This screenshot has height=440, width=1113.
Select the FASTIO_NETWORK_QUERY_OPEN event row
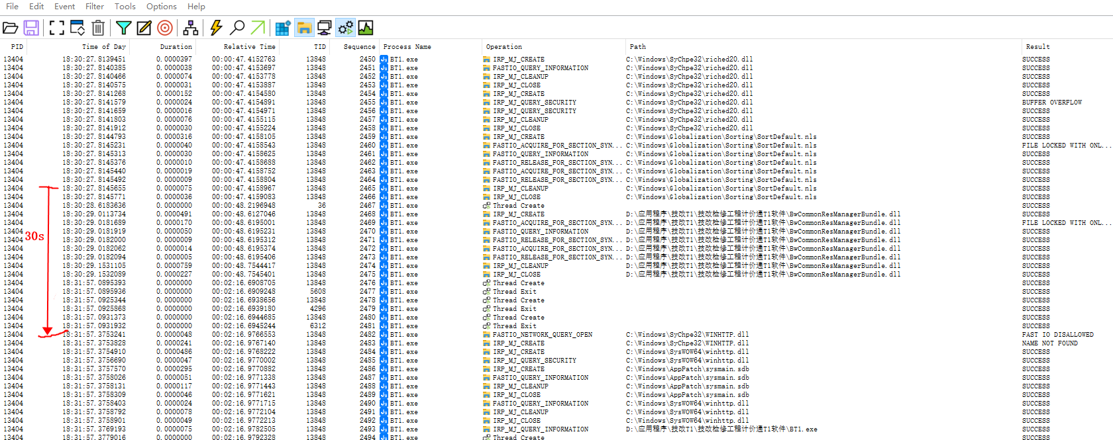[542, 335]
